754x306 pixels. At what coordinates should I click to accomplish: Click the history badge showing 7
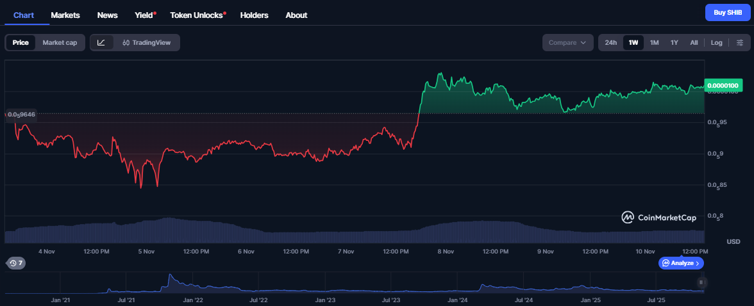click(x=16, y=263)
